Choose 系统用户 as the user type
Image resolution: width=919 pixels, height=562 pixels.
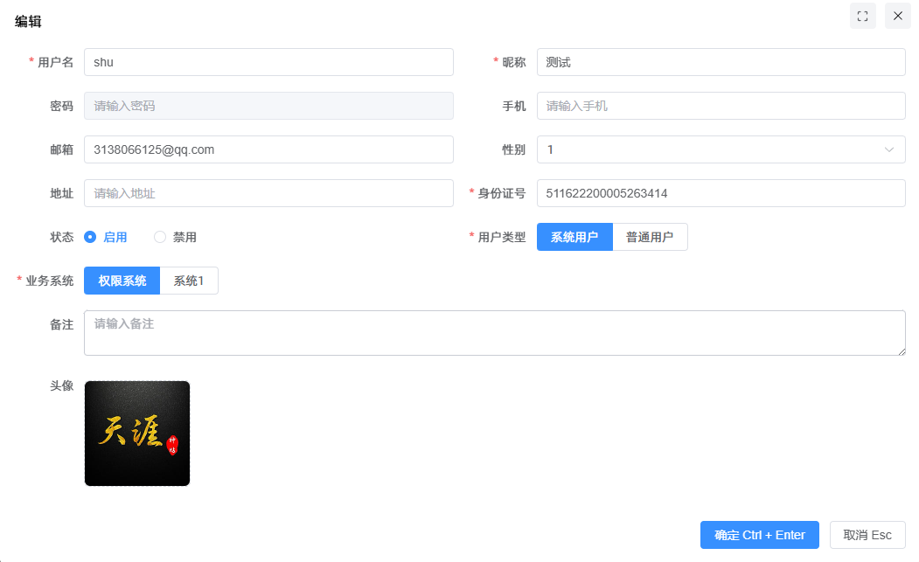pyautogui.click(x=574, y=237)
